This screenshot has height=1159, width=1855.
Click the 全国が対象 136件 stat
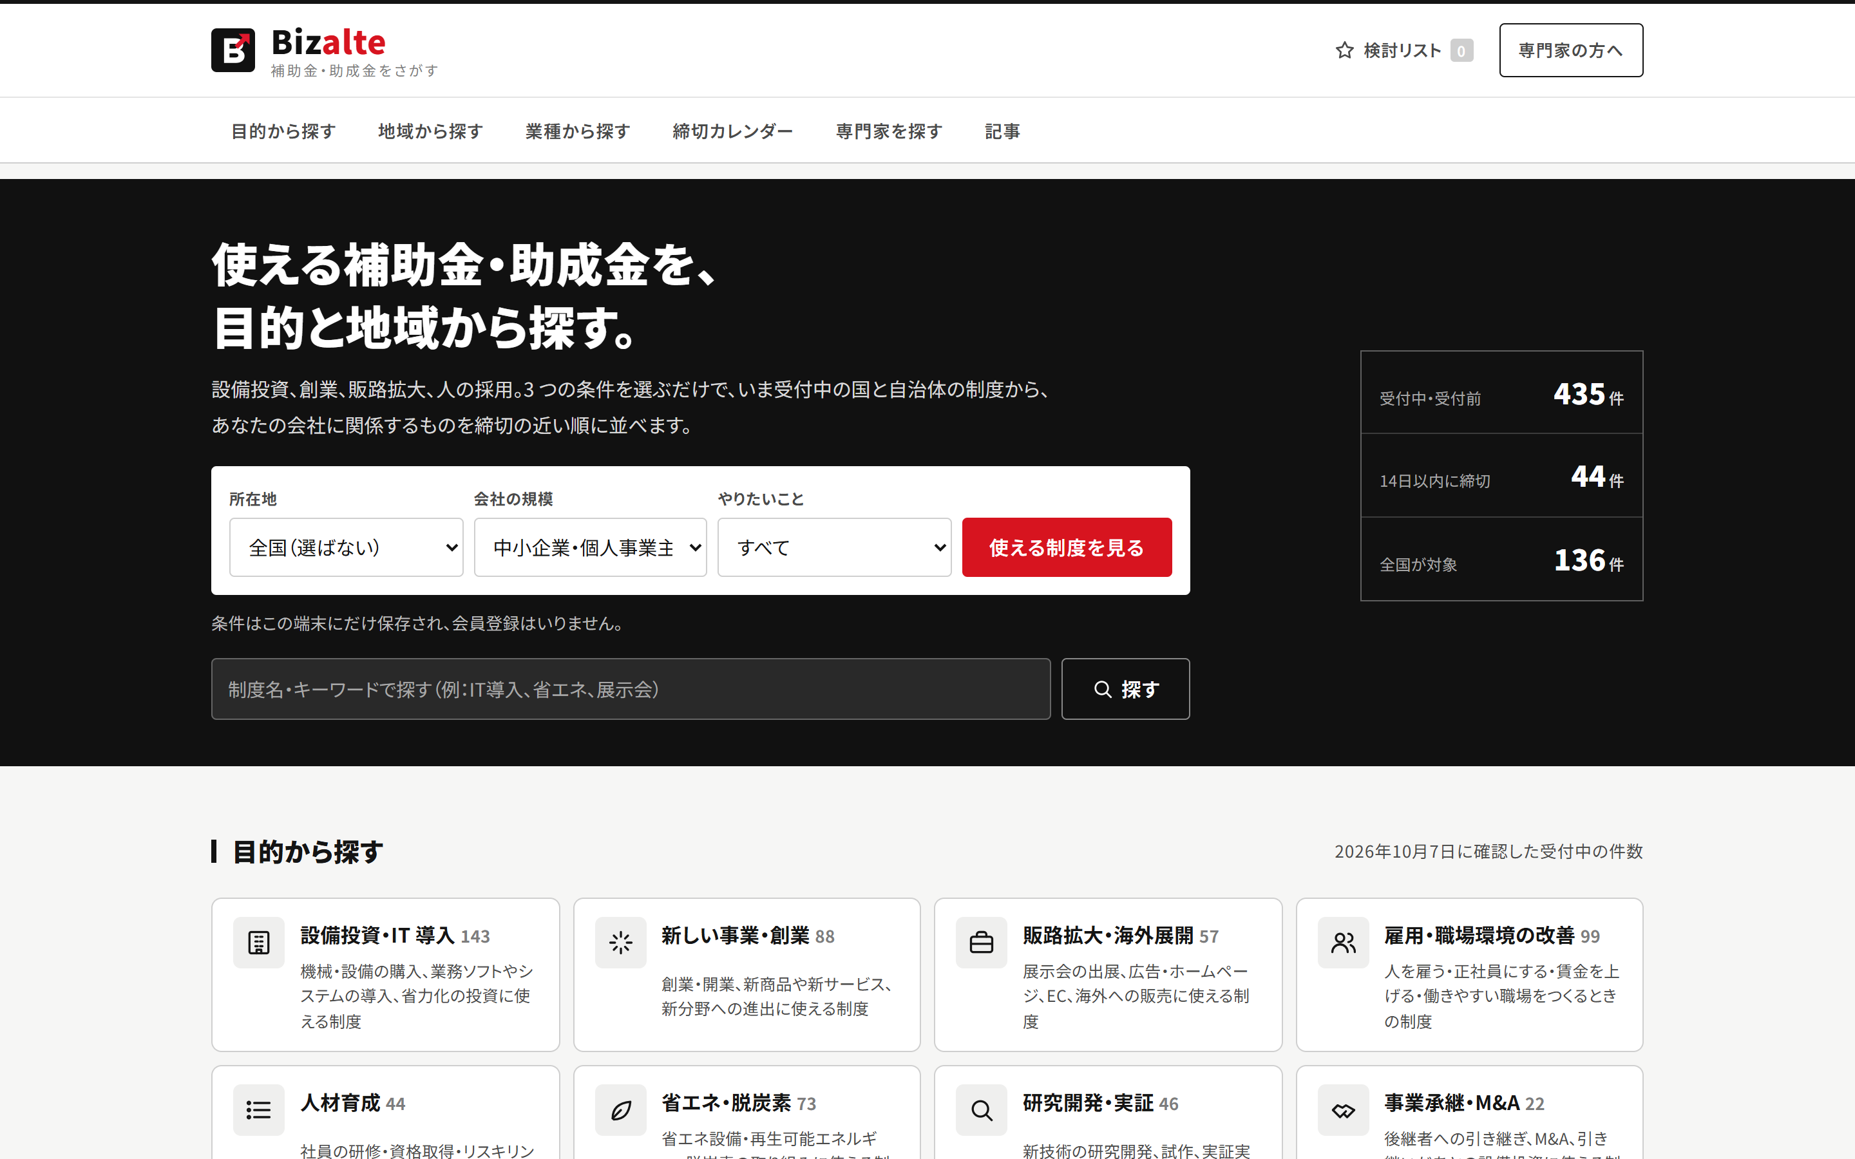pos(1501,560)
